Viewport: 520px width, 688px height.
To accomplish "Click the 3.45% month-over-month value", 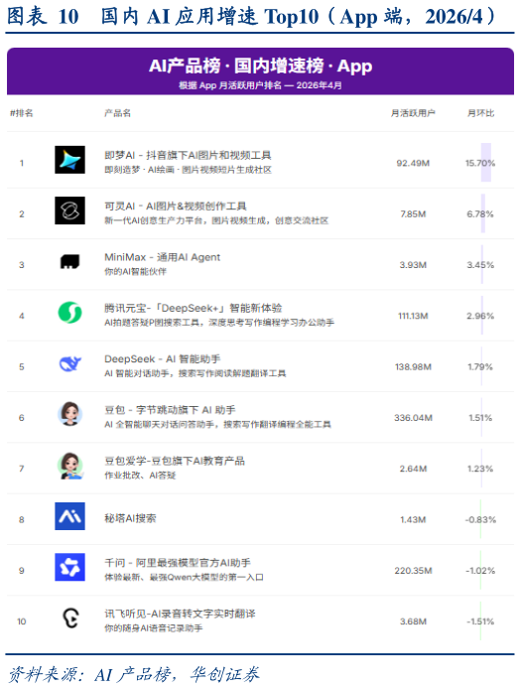I will pos(480,265).
